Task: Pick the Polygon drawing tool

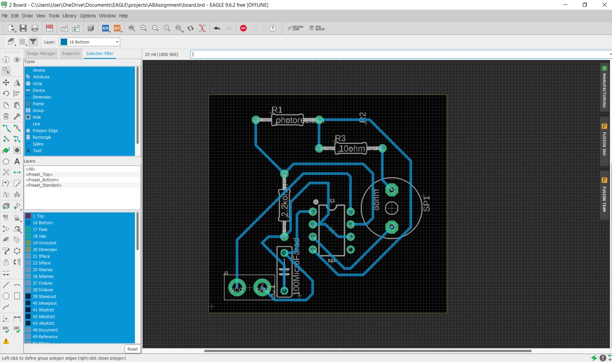Action: 6,161
